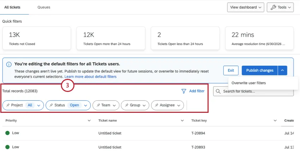Click the Priority column header label
The image size is (300, 151).
pyautogui.click(x=11, y=121)
